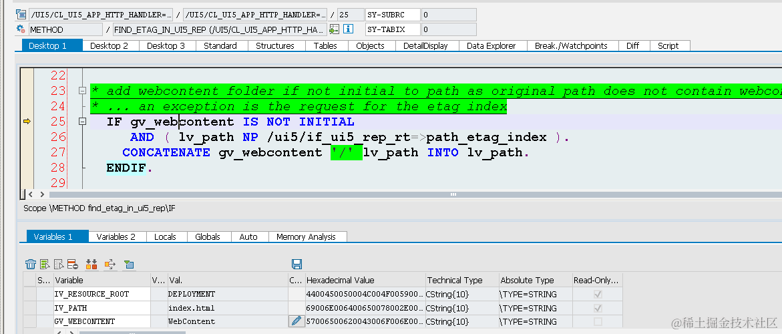Select the GV_WEBCONTENT variable cell

pos(102,321)
